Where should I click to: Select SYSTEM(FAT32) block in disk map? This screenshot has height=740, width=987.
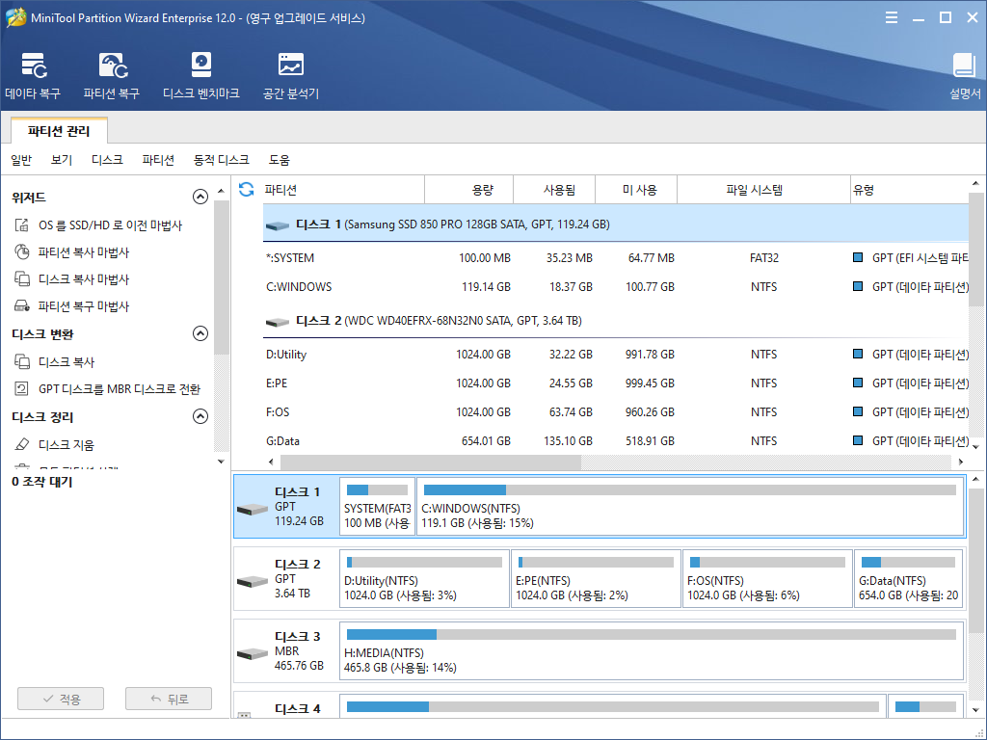377,506
